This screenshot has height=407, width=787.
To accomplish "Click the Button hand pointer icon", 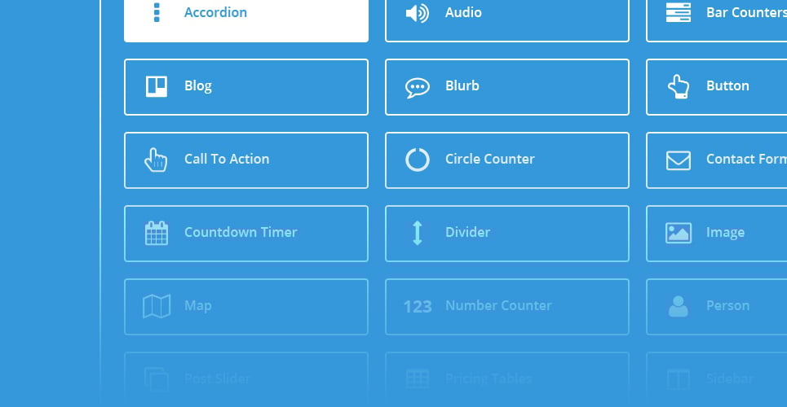I will point(678,86).
